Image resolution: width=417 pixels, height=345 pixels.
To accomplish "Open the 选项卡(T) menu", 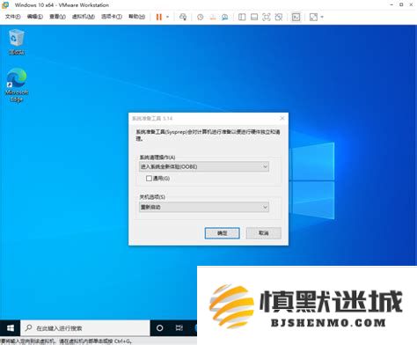I will [112, 17].
